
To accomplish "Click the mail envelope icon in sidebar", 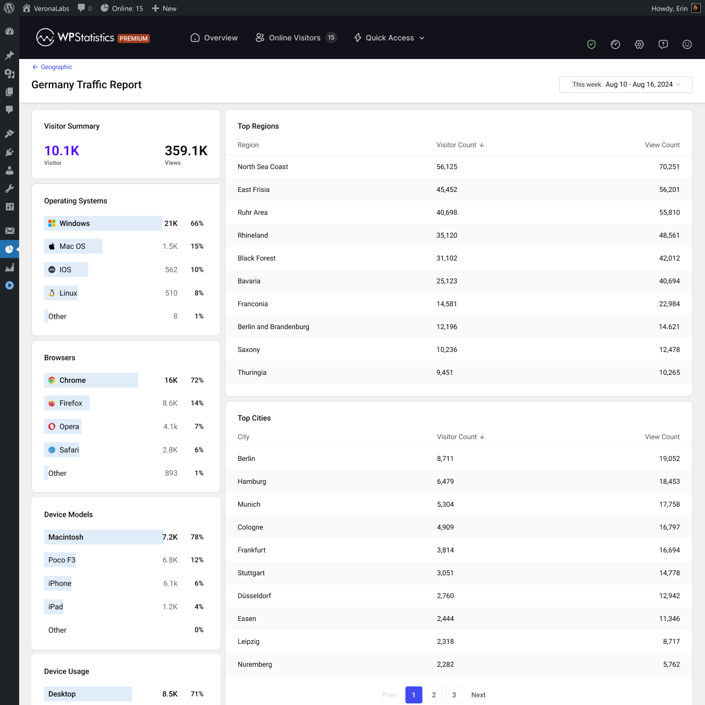I will tap(10, 231).
